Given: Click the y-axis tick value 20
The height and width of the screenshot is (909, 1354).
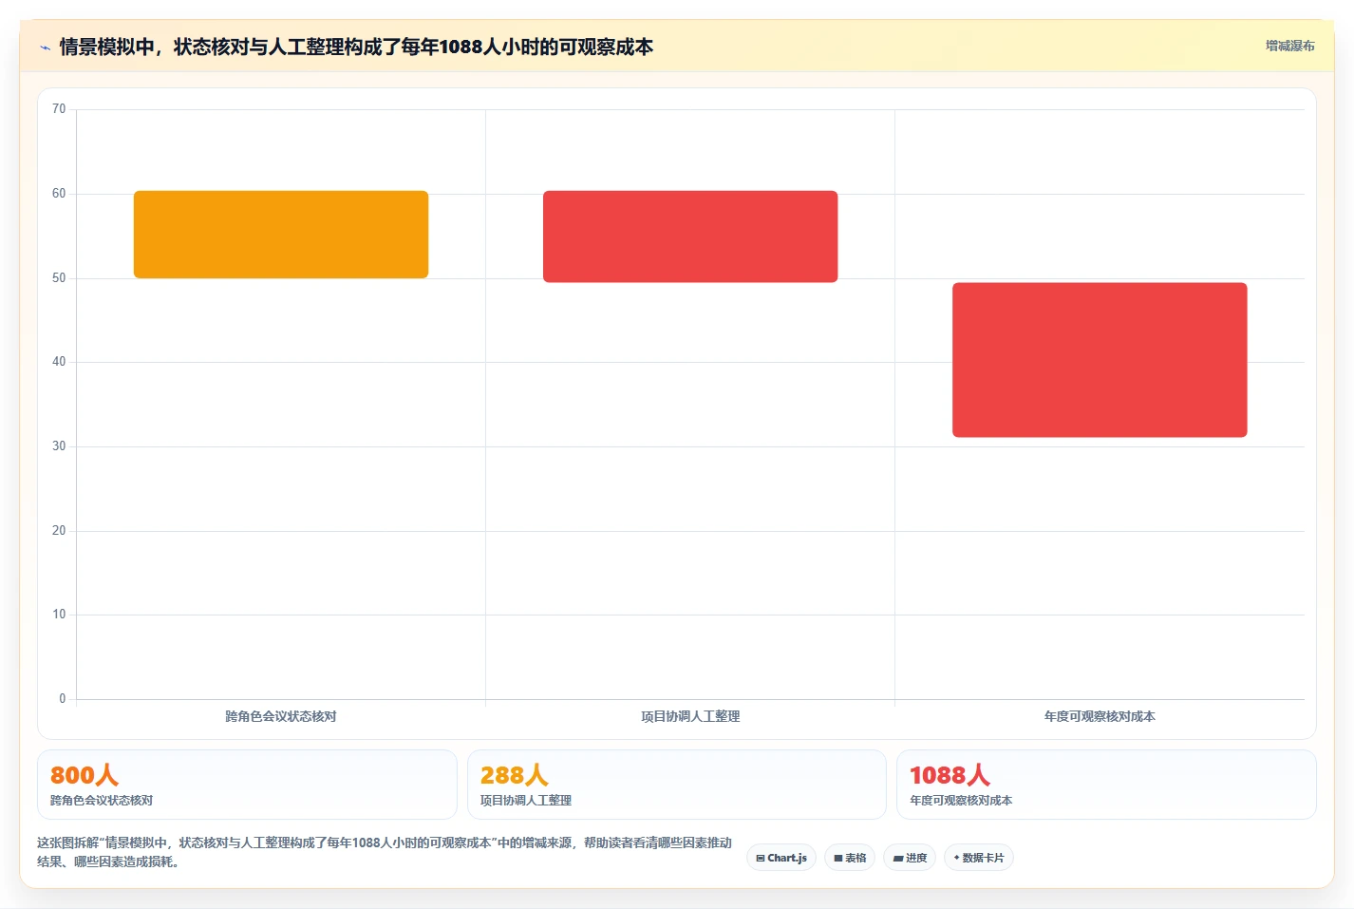Looking at the screenshot, I should coord(59,531).
